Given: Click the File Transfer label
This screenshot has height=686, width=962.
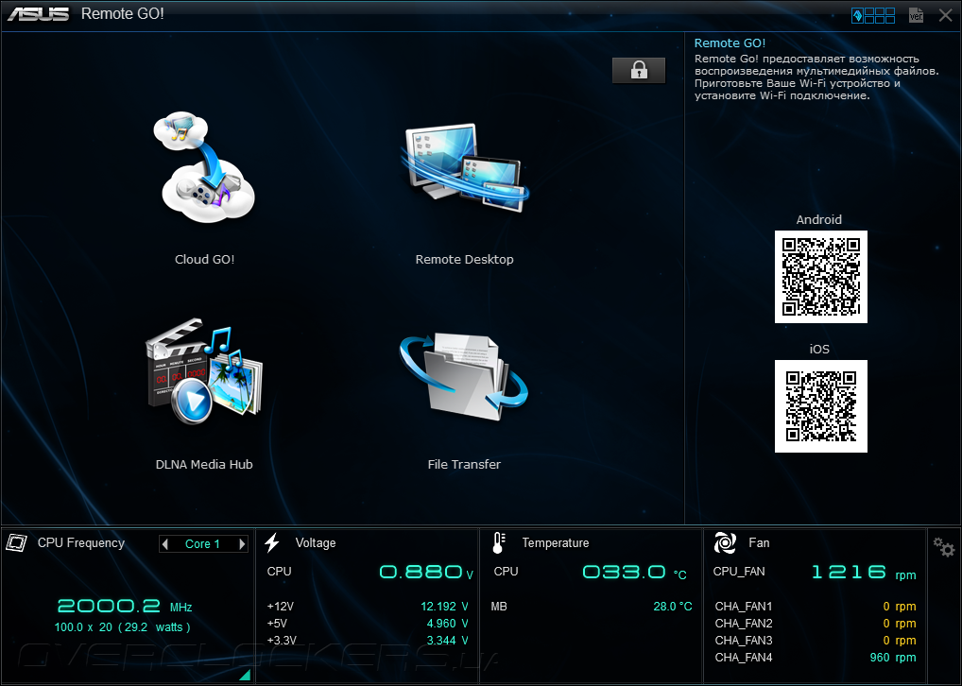Looking at the screenshot, I should 464,465.
